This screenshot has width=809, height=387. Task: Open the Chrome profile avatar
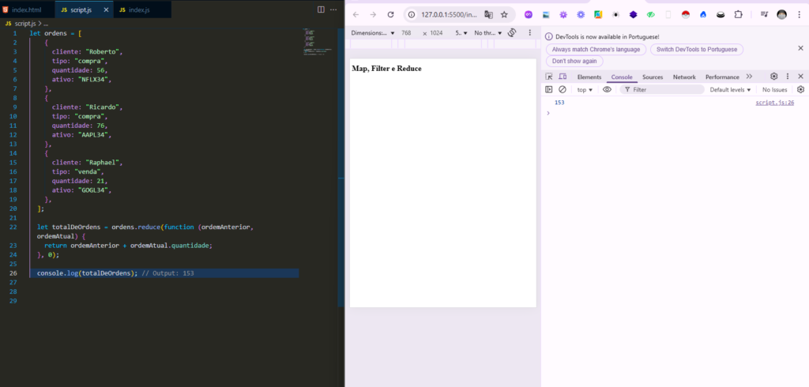pyautogui.click(x=781, y=14)
